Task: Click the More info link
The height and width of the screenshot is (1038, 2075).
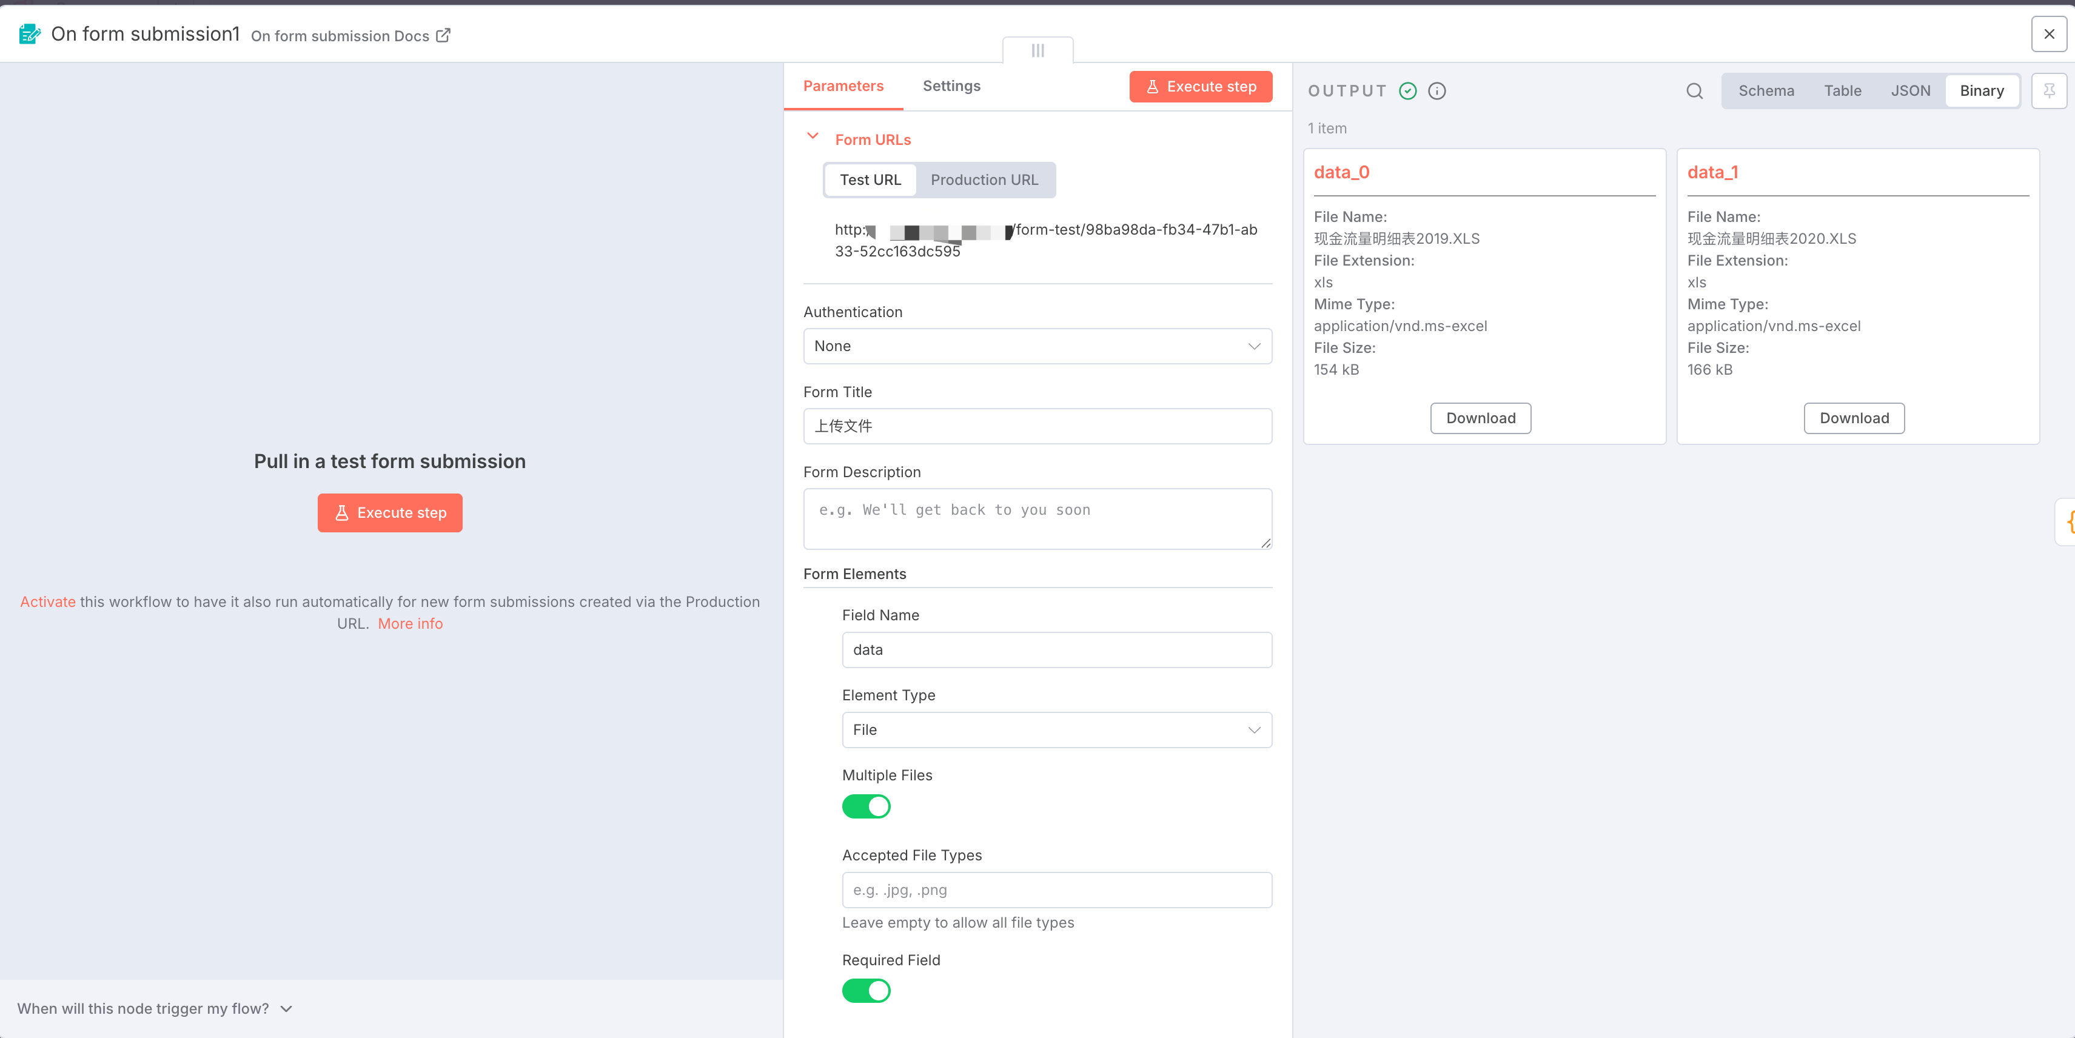Action: coord(410,623)
